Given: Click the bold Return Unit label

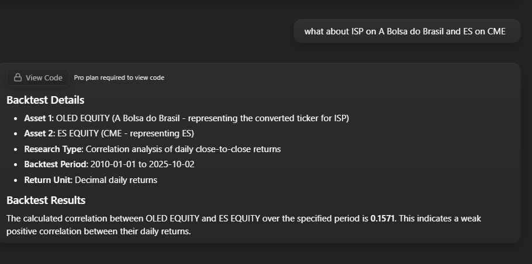Looking at the screenshot, I should click(49, 180).
